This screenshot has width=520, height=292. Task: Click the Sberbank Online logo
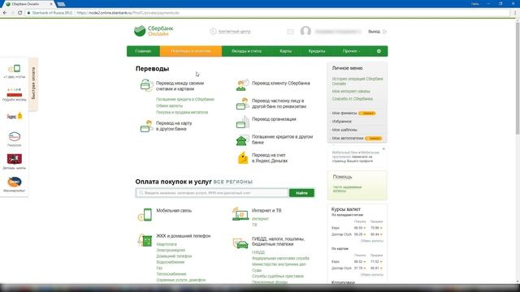[x=154, y=31]
